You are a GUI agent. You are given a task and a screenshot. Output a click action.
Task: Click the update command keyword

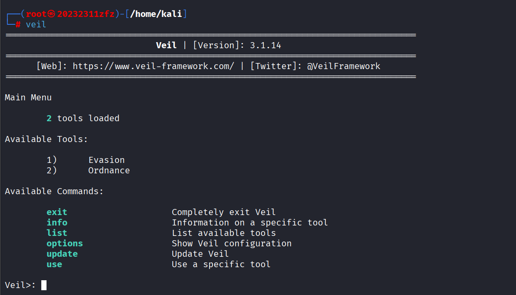(x=62, y=254)
